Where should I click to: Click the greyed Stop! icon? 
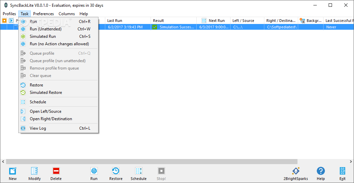pos(161,171)
